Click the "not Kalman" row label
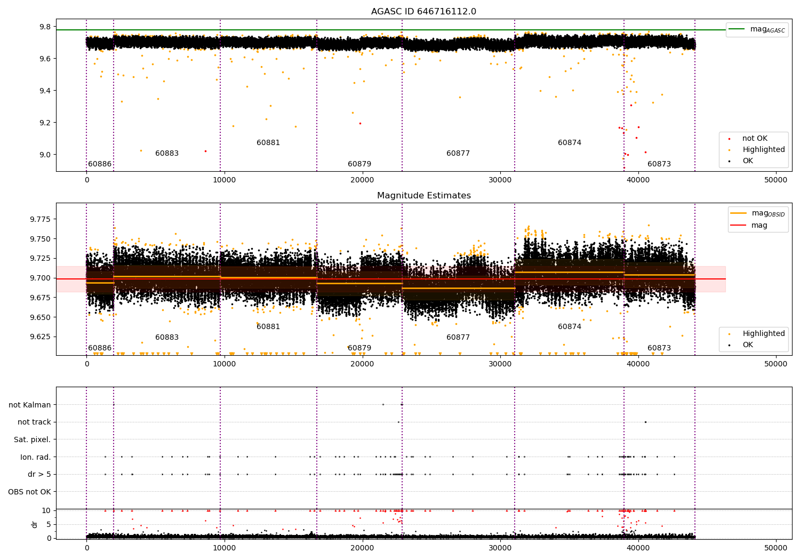 click(30, 405)
